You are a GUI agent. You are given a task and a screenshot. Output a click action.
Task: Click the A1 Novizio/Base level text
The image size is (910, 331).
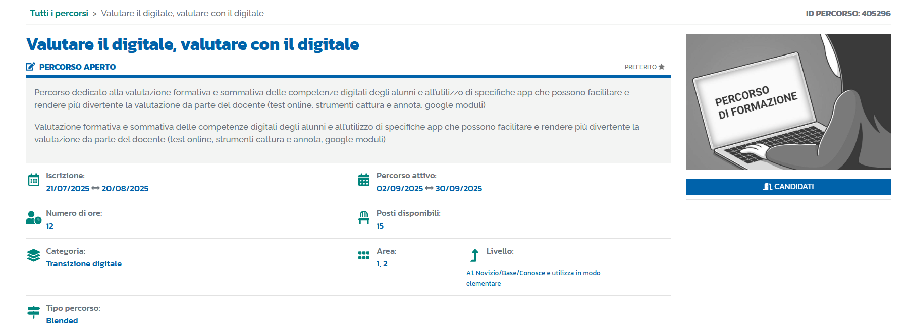tap(533, 278)
